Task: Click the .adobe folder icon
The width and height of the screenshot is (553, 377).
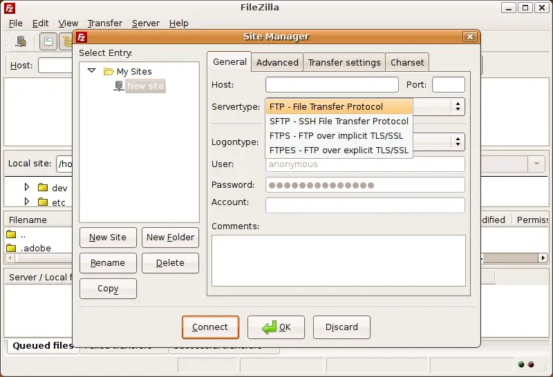Action: [11, 248]
